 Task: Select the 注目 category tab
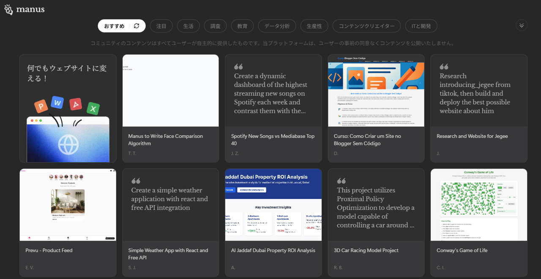point(161,26)
